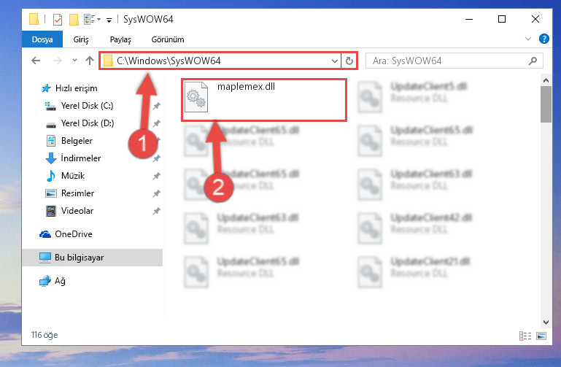
Task: Select Hızlı erişim in the navigation pane
Action: pos(76,88)
